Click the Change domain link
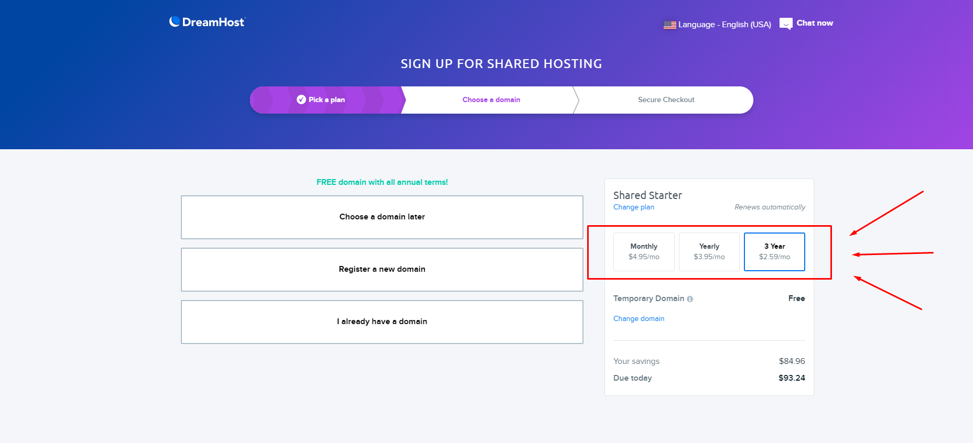Viewport: 973px width, 443px height. click(x=639, y=318)
